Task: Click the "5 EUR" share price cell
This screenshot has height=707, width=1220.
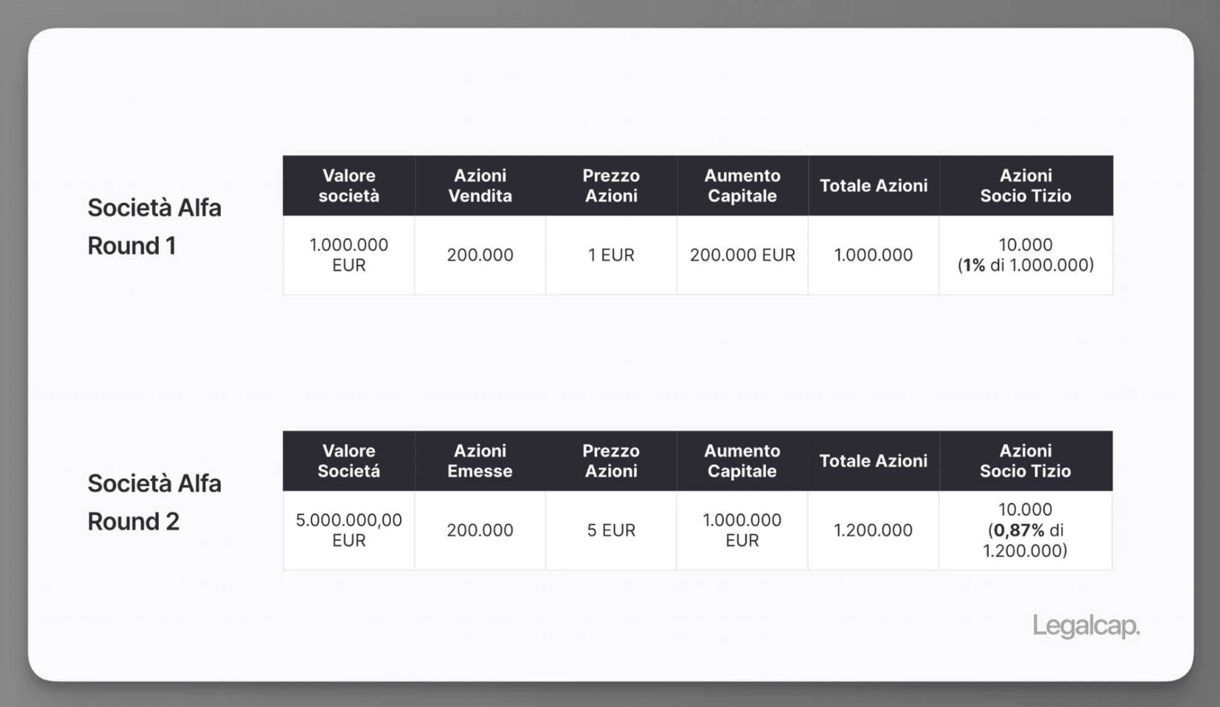Action: tap(611, 530)
